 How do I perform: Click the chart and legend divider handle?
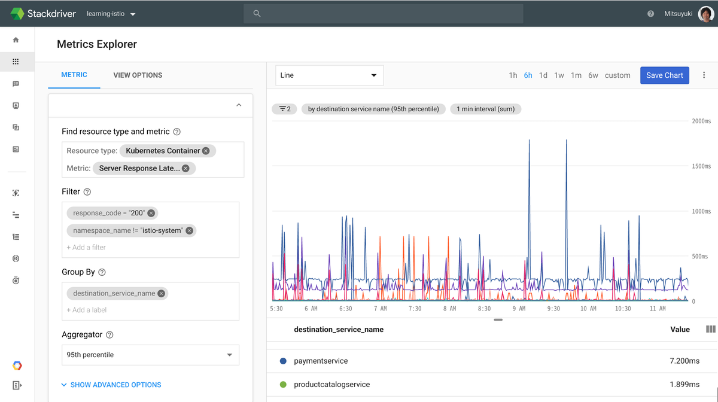tap(498, 319)
